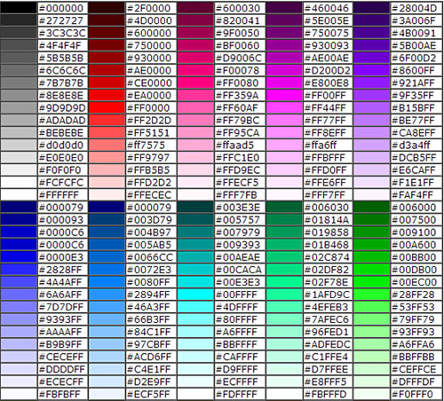444x401 pixels.
Task: Pick the lavender #CA8EFF color swatch
Action: pyautogui.click(x=371, y=133)
